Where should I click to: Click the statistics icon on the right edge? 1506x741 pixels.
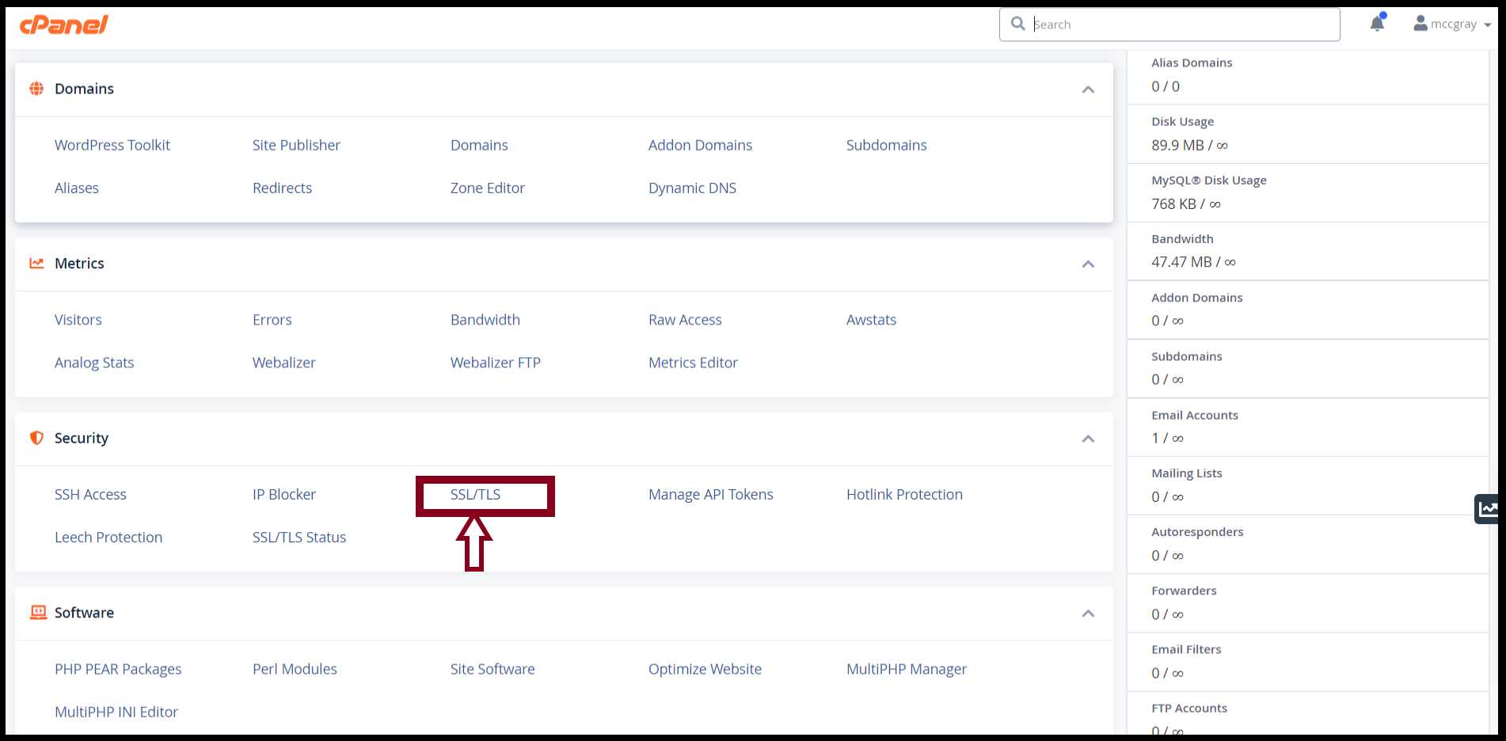click(x=1489, y=509)
